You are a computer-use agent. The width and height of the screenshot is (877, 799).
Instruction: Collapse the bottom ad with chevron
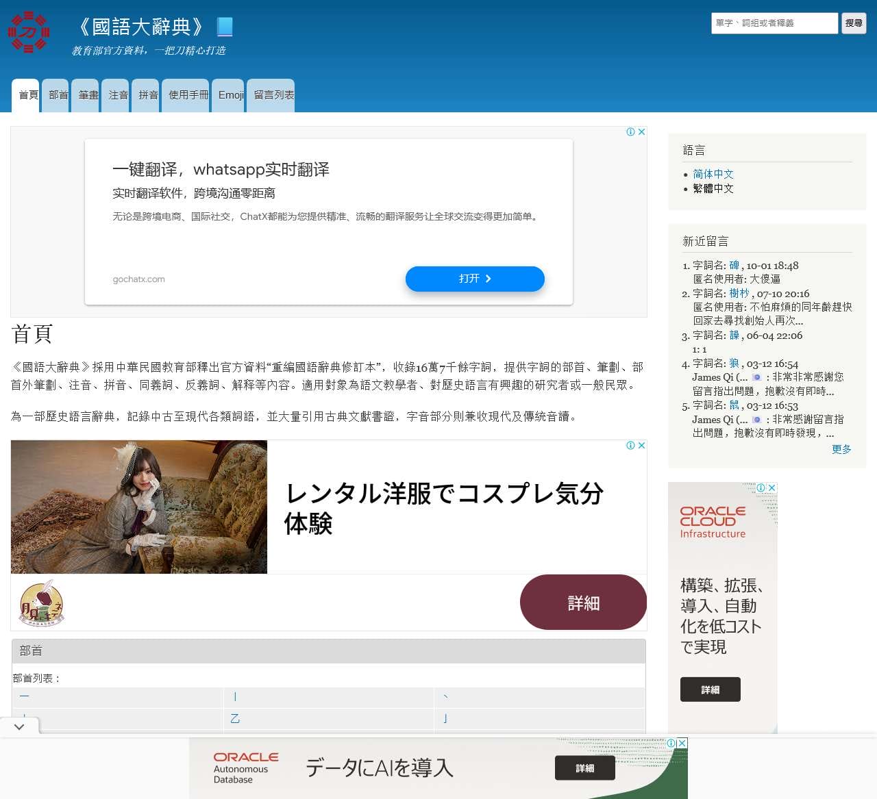click(x=19, y=726)
